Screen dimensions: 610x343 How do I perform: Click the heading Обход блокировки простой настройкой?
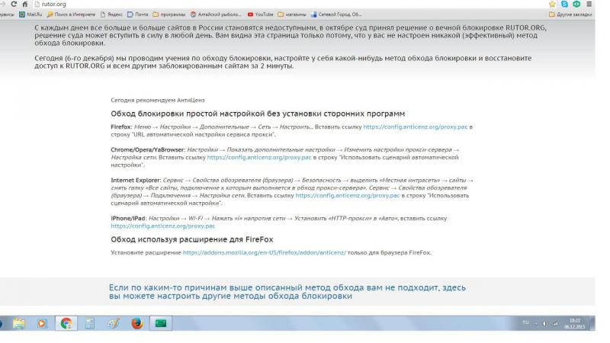pos(258,114)
